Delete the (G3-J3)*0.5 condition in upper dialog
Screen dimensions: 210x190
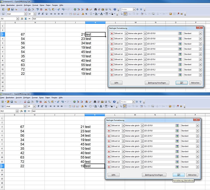(x=112, y=54)
